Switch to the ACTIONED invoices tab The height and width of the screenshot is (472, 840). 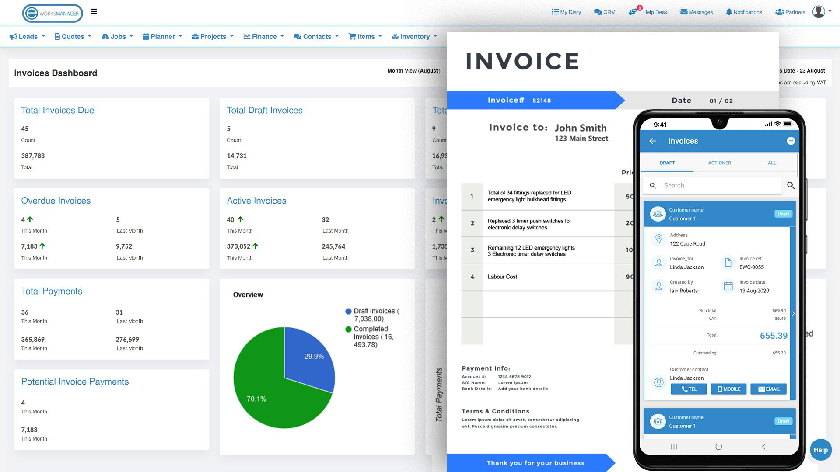tap(719, 163)
